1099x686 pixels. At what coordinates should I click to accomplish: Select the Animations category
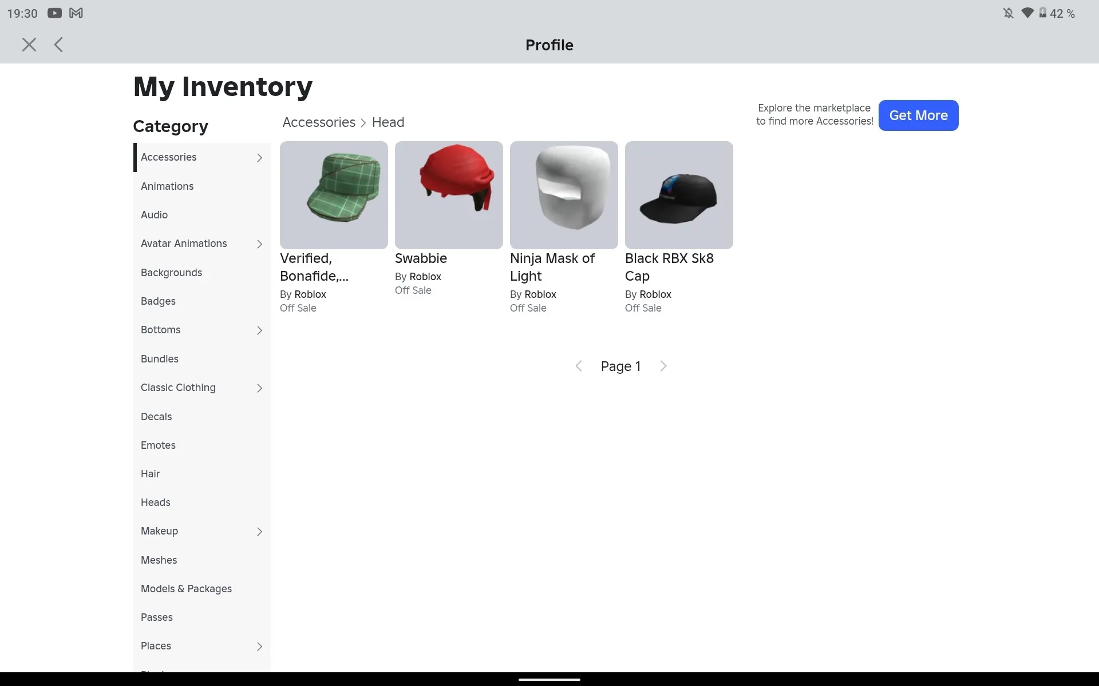coord(202,186)
